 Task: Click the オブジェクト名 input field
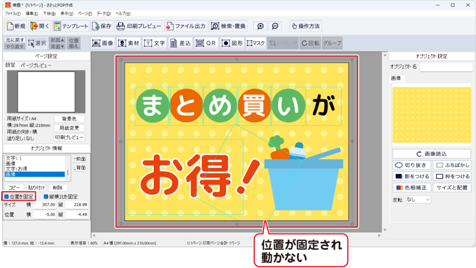coord(446,67)
